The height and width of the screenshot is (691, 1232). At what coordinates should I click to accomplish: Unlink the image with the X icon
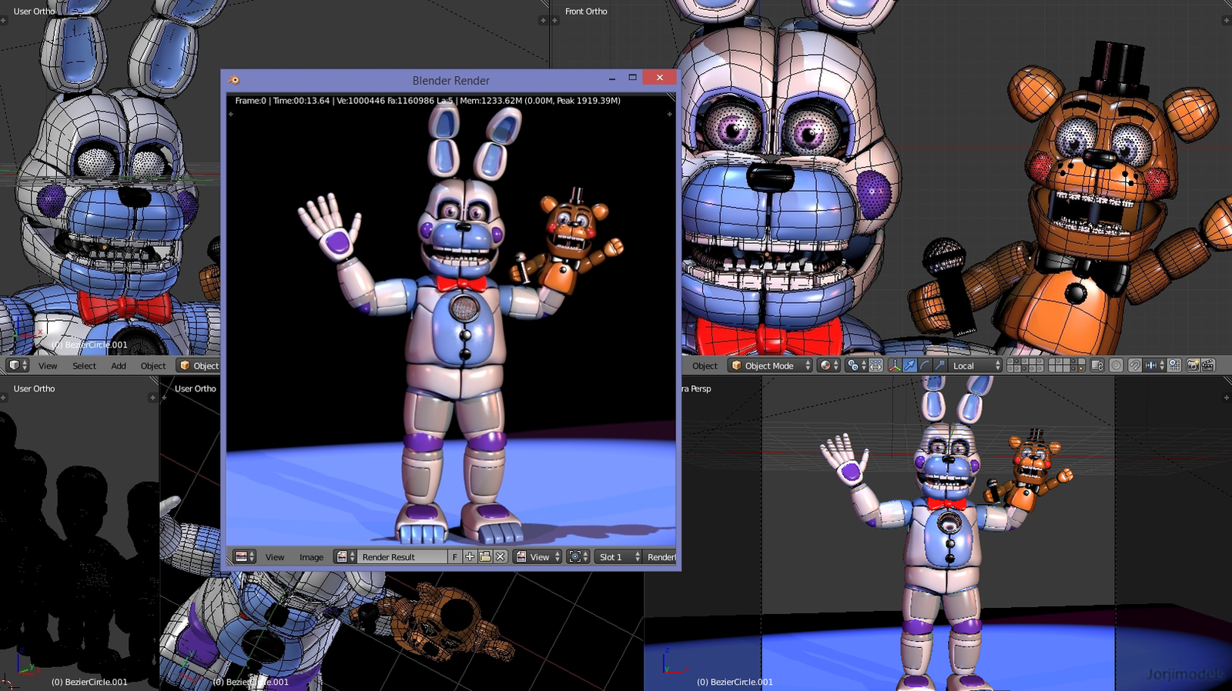pos(500,556)
